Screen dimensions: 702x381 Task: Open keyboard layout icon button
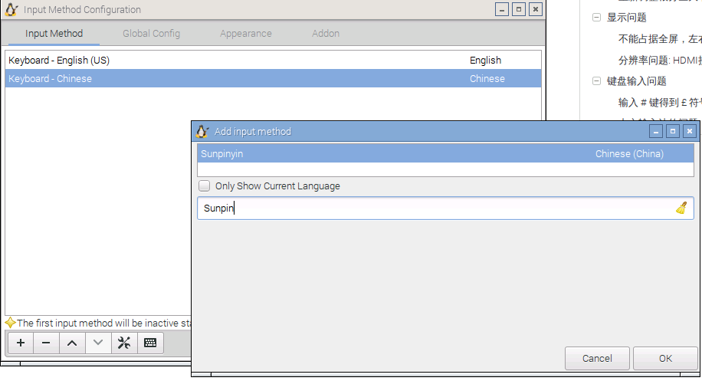(x=150, y=343)
